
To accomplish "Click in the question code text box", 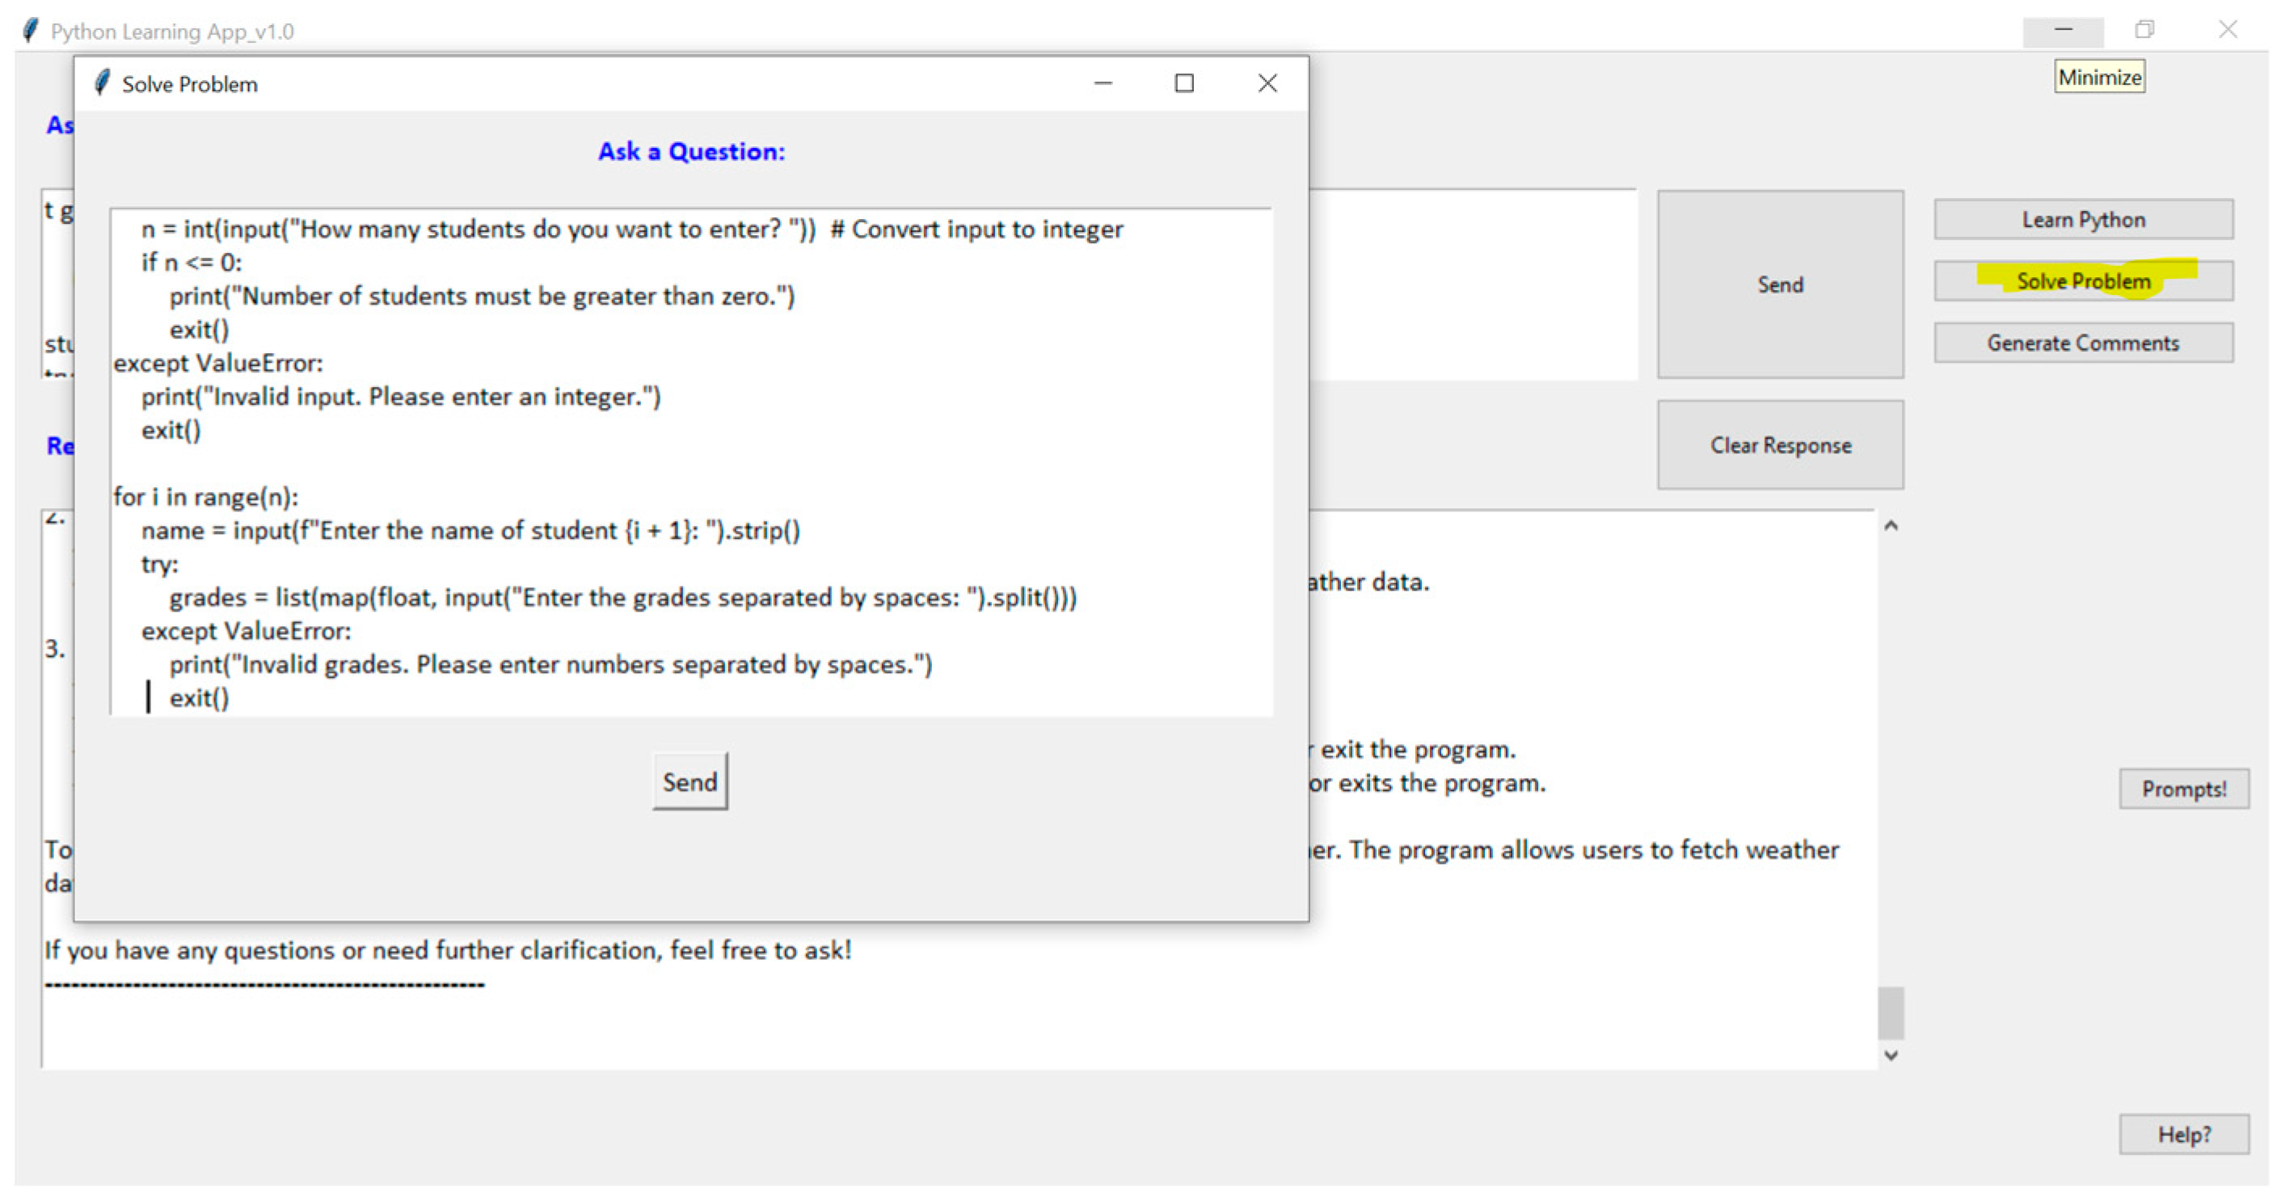I will point(690,461).
